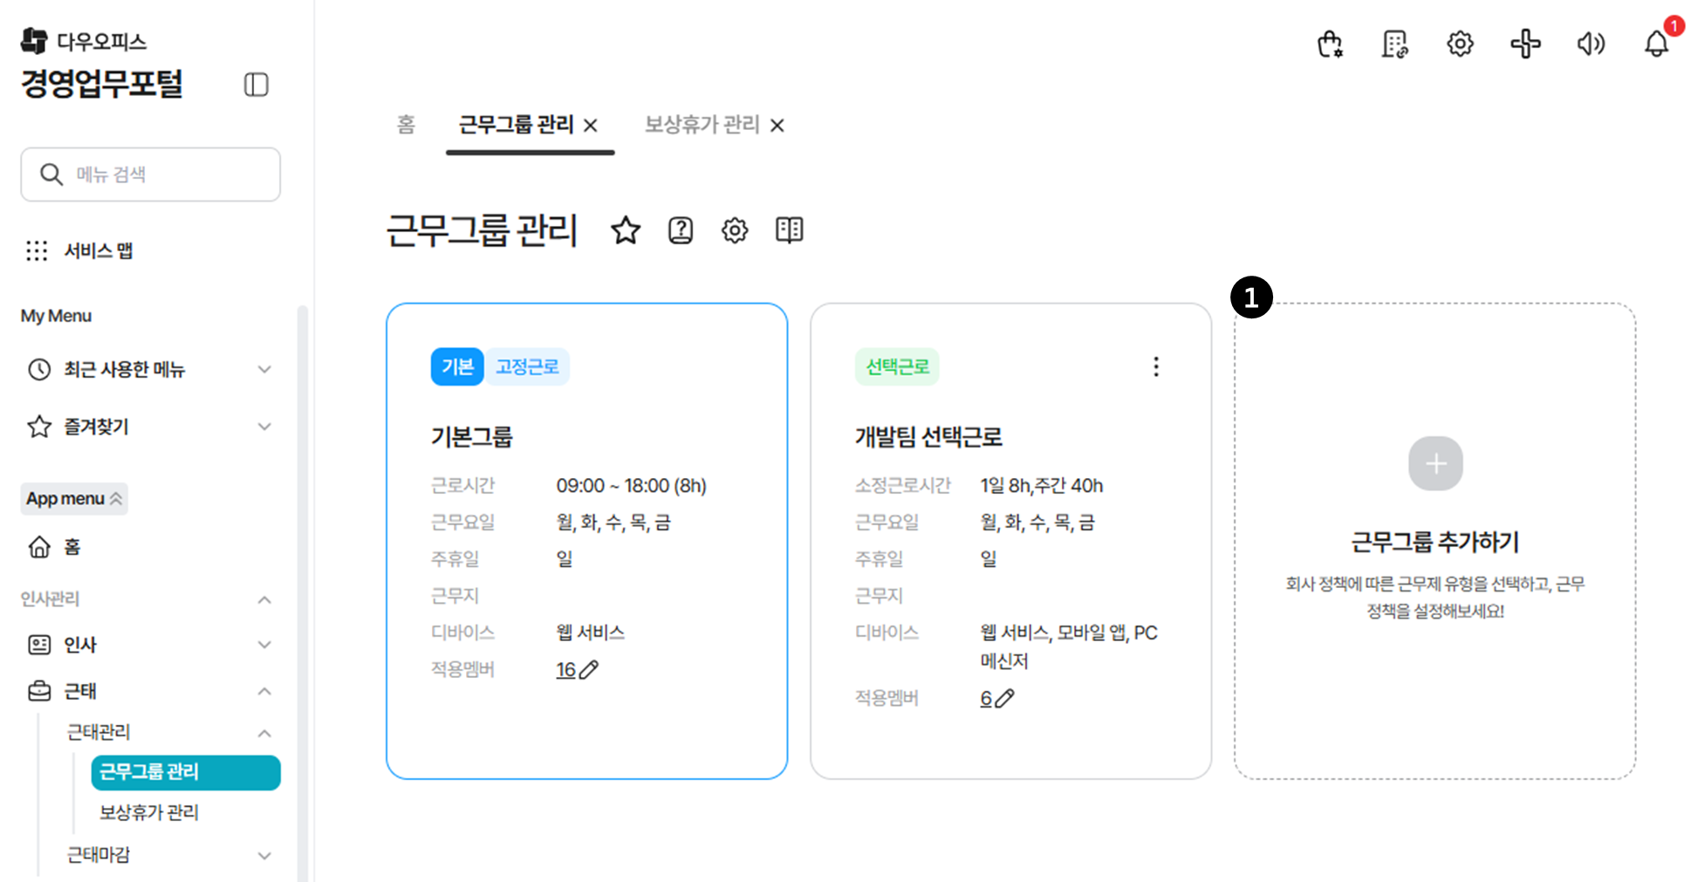Collapse the left sidebar panel
Viewport: 1705px width, 882px height.
[256, 85]
